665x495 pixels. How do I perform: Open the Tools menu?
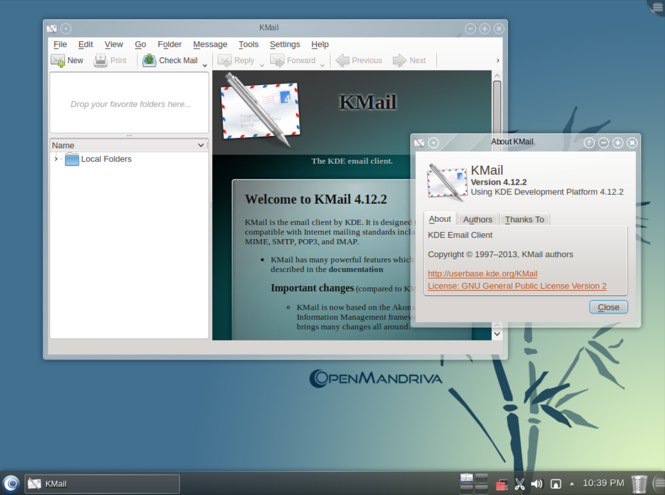click(x=248, y=45)
